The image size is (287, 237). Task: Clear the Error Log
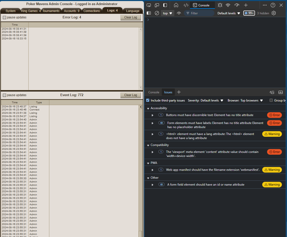point(130,17)
